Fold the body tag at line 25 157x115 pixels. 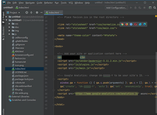click(x=54, y=46)
